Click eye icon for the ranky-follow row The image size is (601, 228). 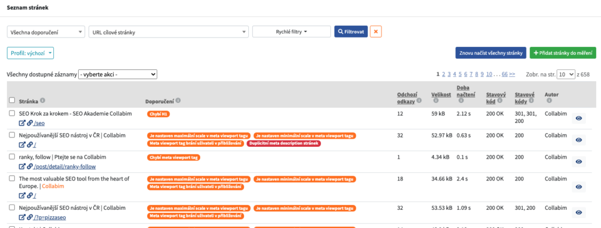coord(579,162)
